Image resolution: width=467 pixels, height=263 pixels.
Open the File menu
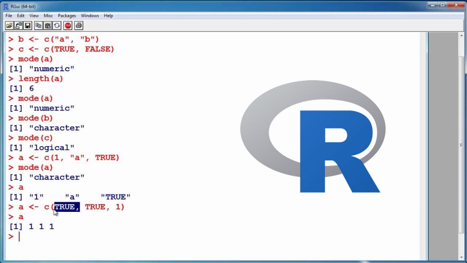pos(9,16)
